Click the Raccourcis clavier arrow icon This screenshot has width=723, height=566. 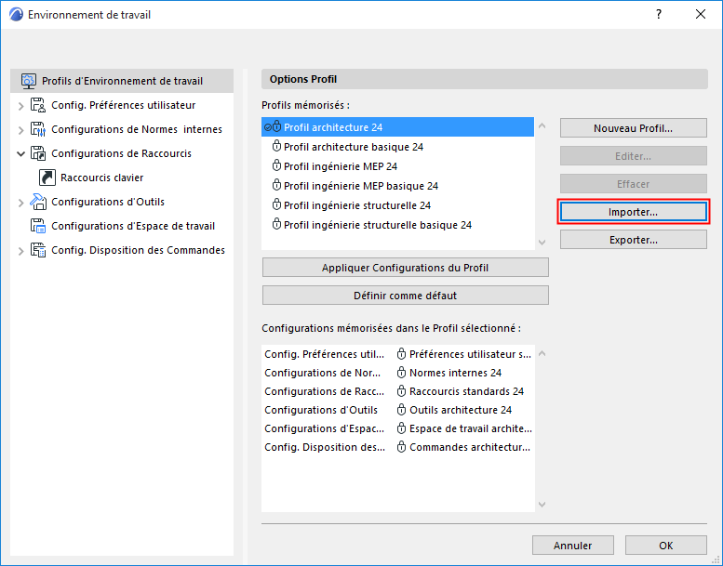click(x=47, y=178)
